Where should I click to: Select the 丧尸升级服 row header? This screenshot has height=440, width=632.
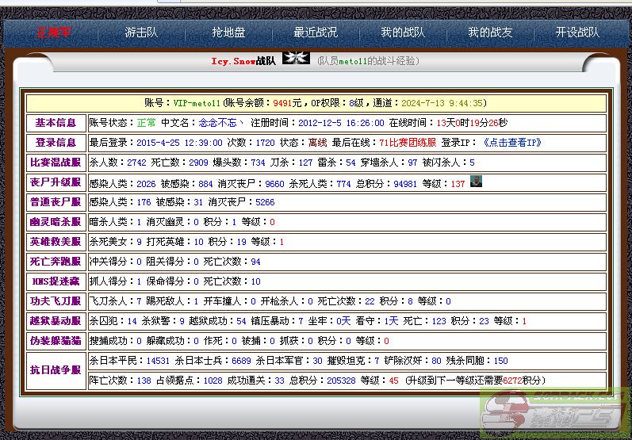56,182
